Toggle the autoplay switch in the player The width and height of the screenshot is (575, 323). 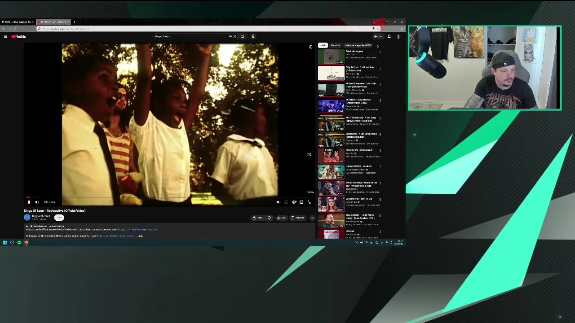click(x=278, y=202)
